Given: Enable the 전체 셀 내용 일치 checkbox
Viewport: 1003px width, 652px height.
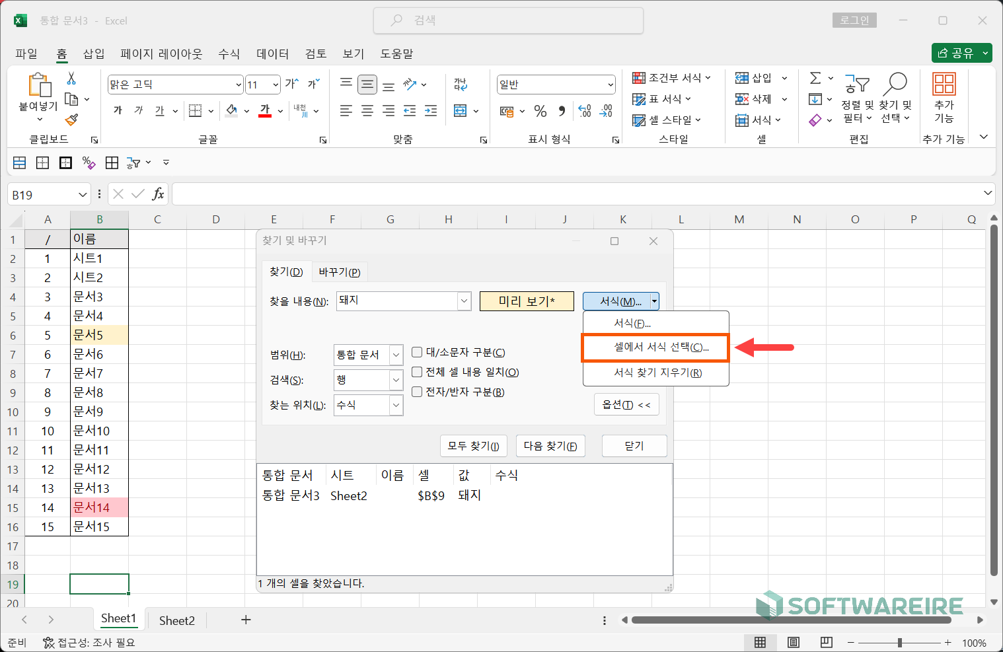Looking at the screenshot, I should pyautogui.click(x=417, y=372).
